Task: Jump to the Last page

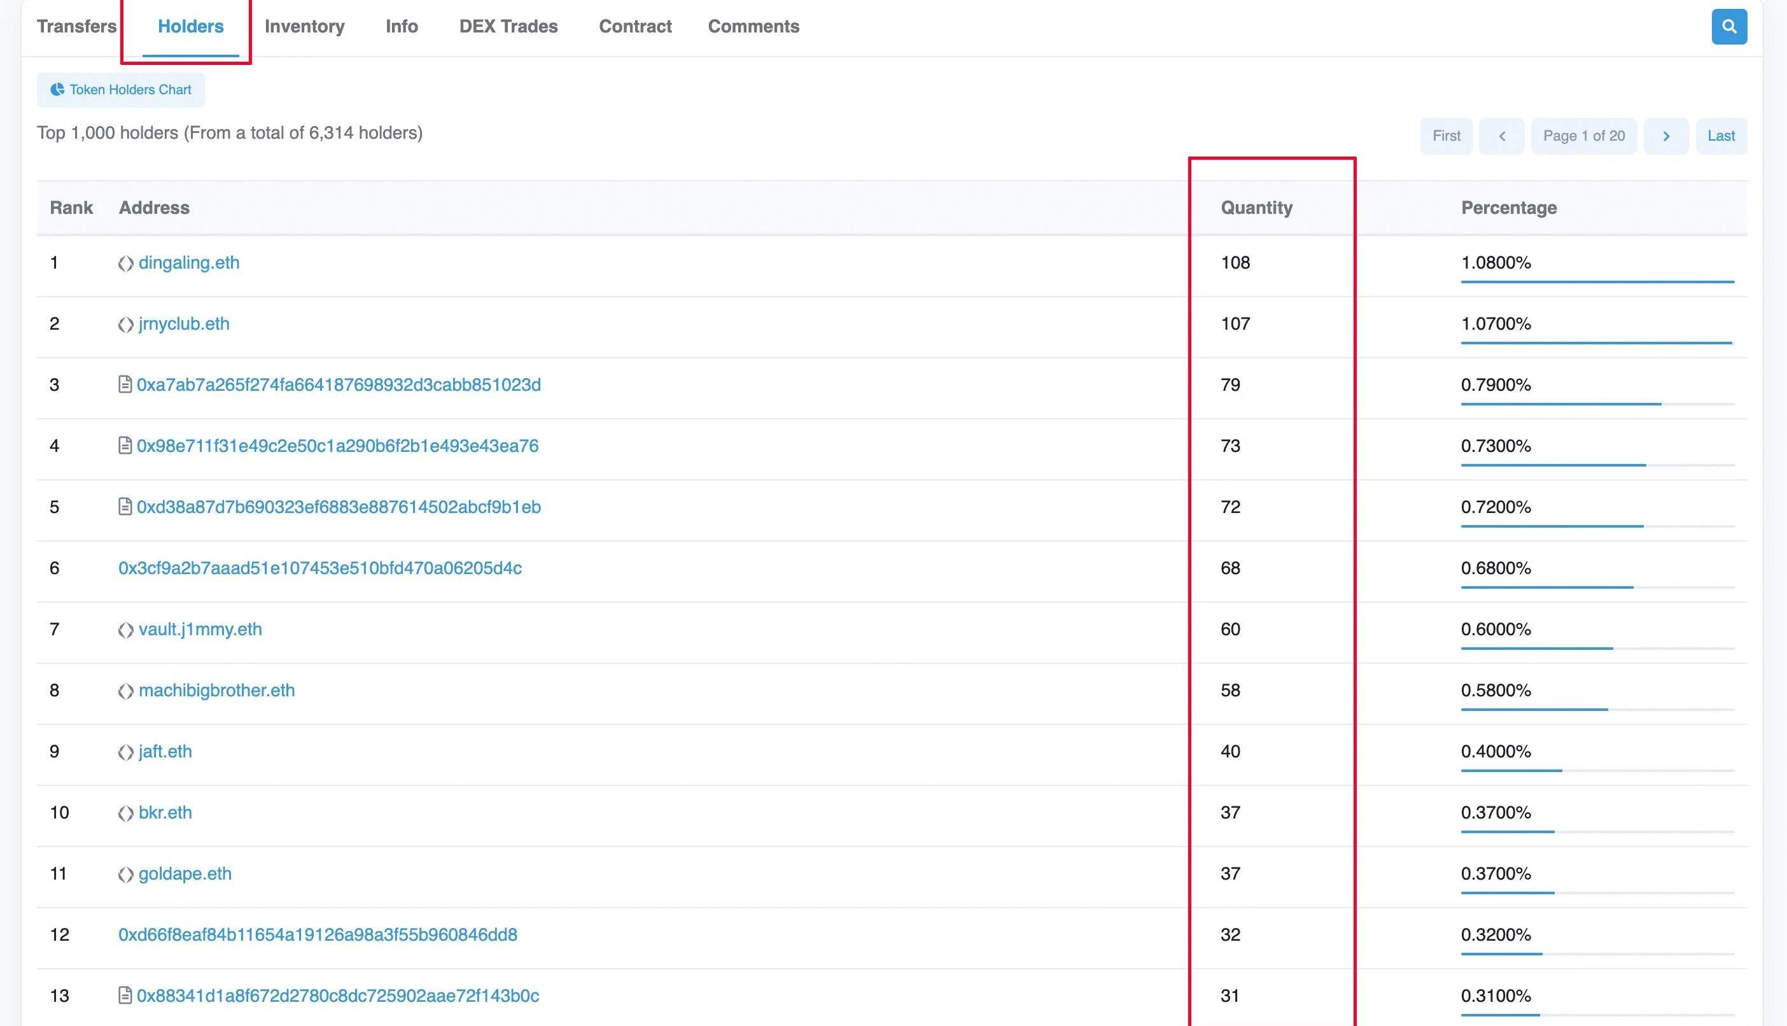Action: 1720,136
